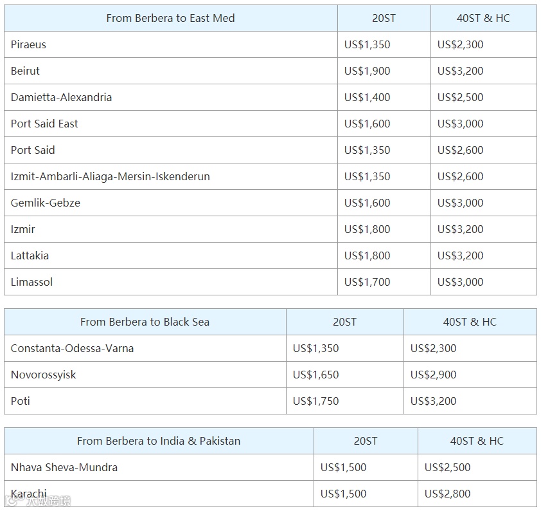Click the 'From Berbera to Black Sea' header

point(145,322)
